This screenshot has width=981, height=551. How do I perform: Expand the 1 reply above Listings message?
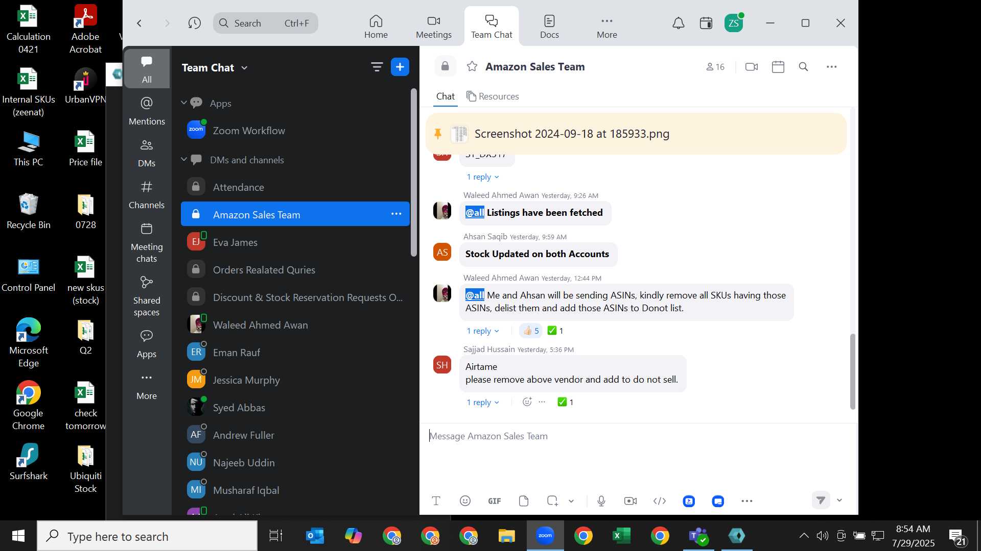coord(482,177)
